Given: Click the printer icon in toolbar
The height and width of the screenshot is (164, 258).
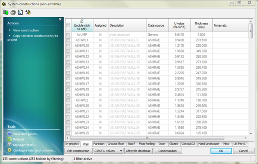Looking at the screenshot, I should pos(13,12).
